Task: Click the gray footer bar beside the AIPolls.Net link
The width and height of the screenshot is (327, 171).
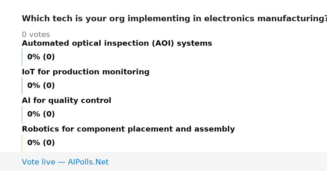Action: tap(218, 161)
